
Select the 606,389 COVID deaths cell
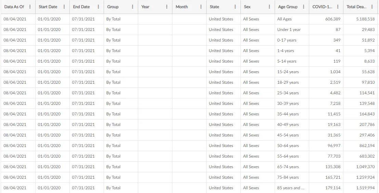(x=332, y=19)
